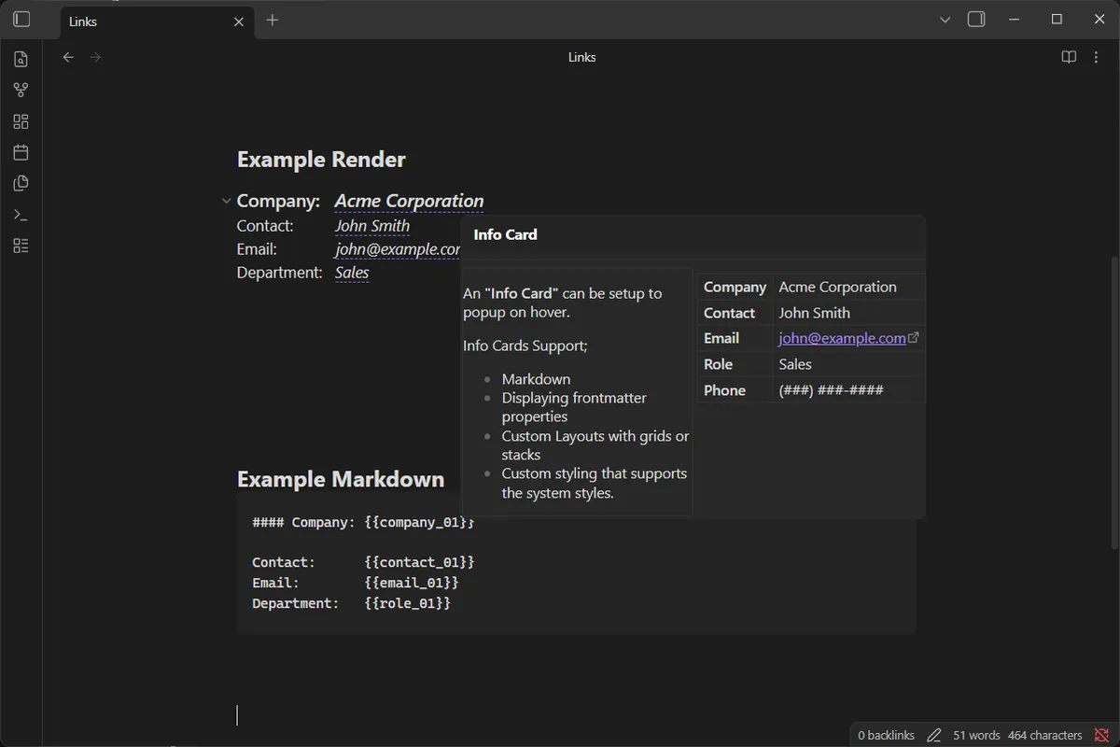Screen dimensions: 1120x747
Task: Click the Example Render heading
Action: coord(321,160)
